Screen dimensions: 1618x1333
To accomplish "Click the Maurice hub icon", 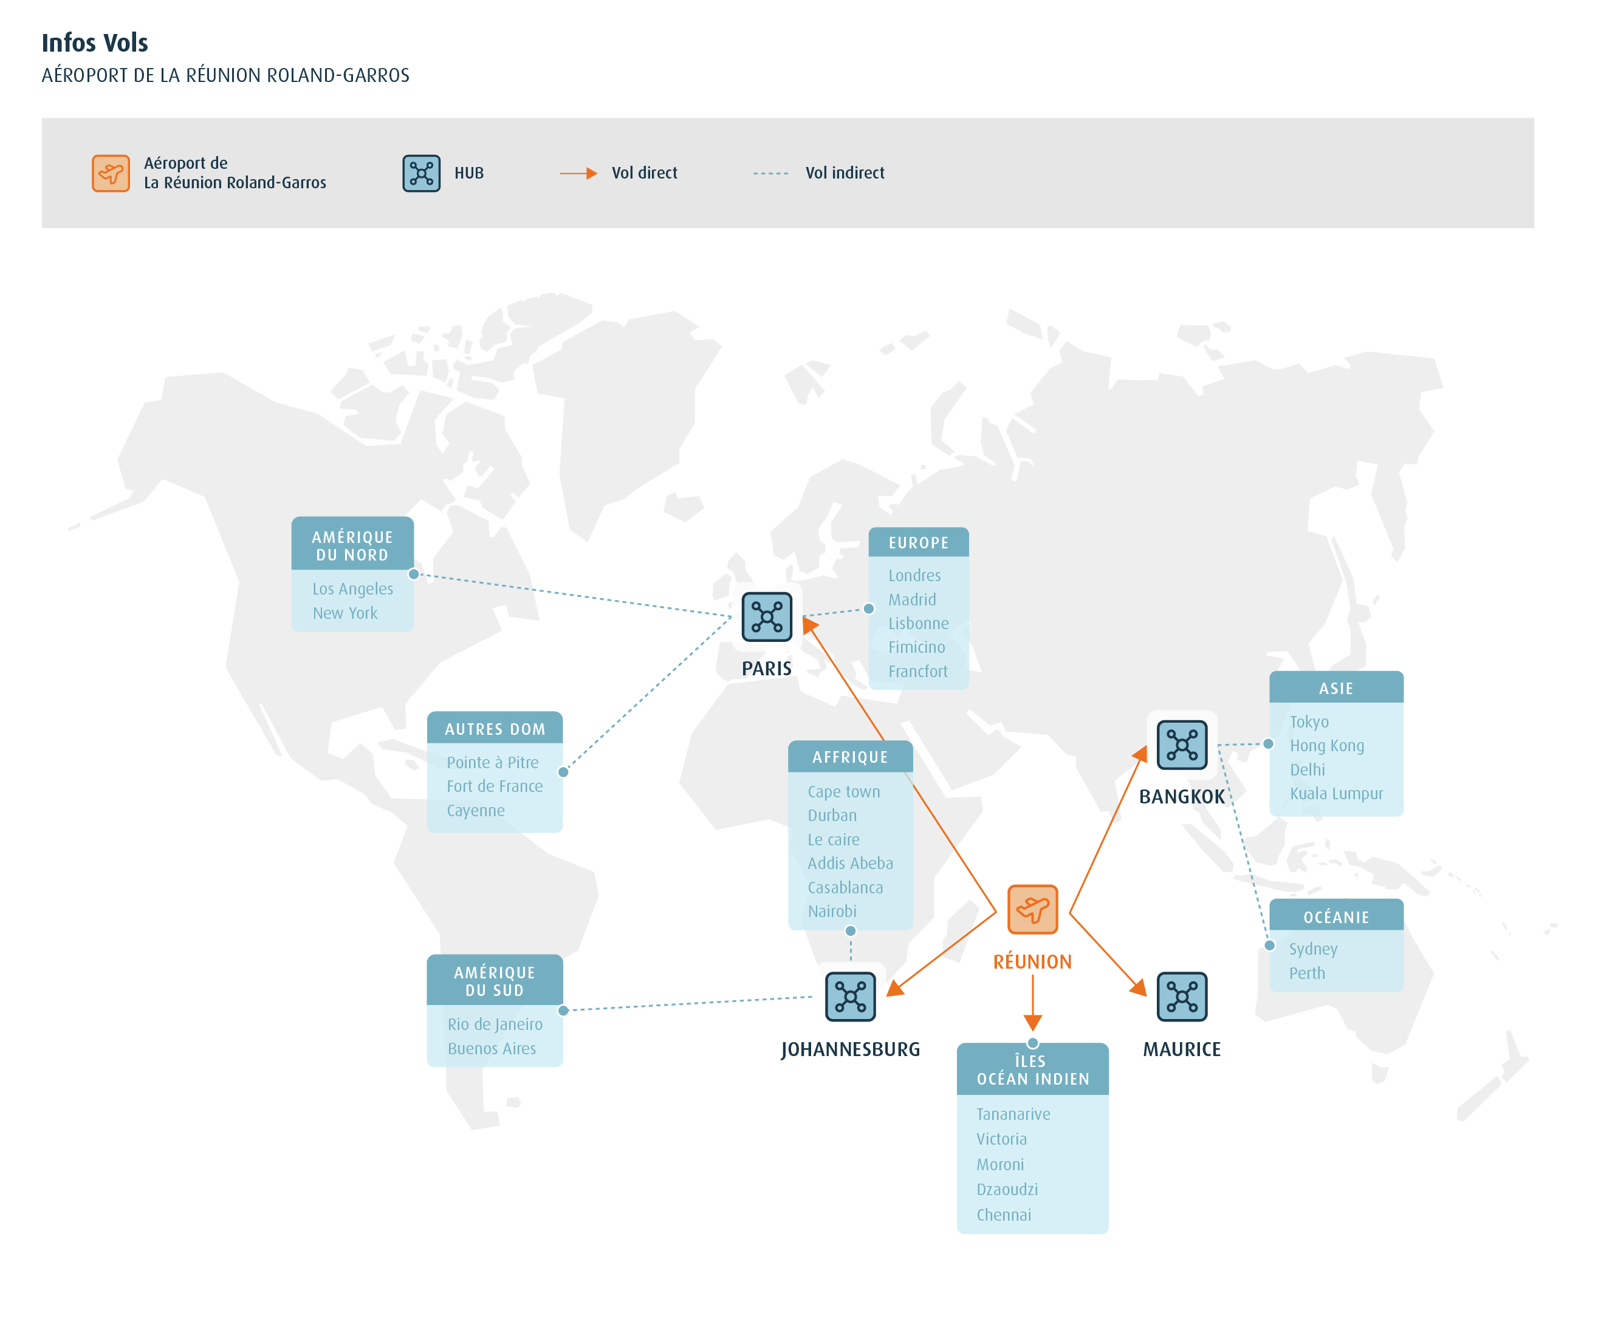I will [x=1182, y=997].
